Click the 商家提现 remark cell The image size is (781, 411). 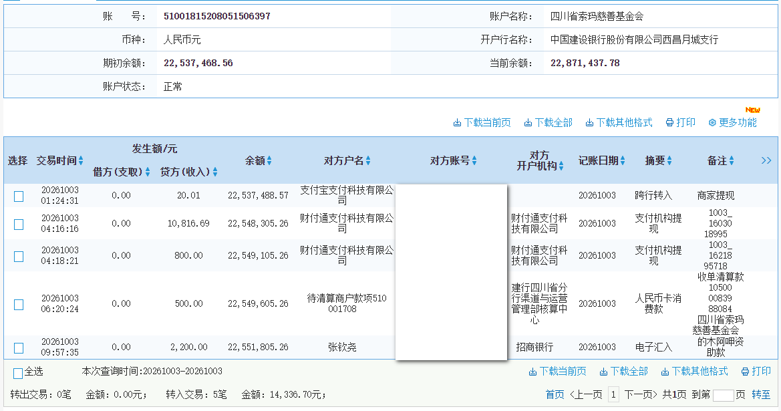coord(716,195)
